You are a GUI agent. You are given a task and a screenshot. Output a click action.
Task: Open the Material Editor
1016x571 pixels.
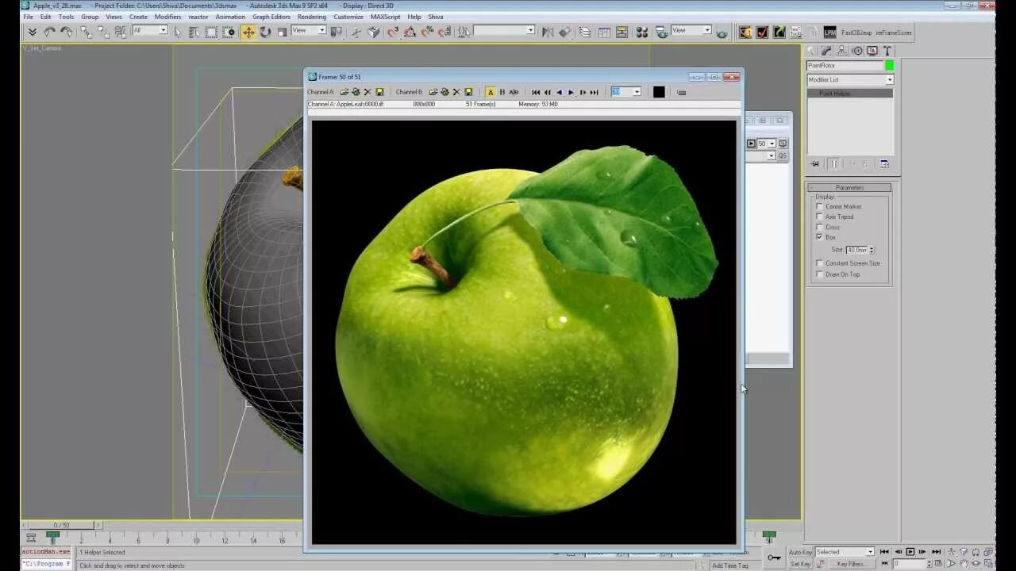coord(641,32)
